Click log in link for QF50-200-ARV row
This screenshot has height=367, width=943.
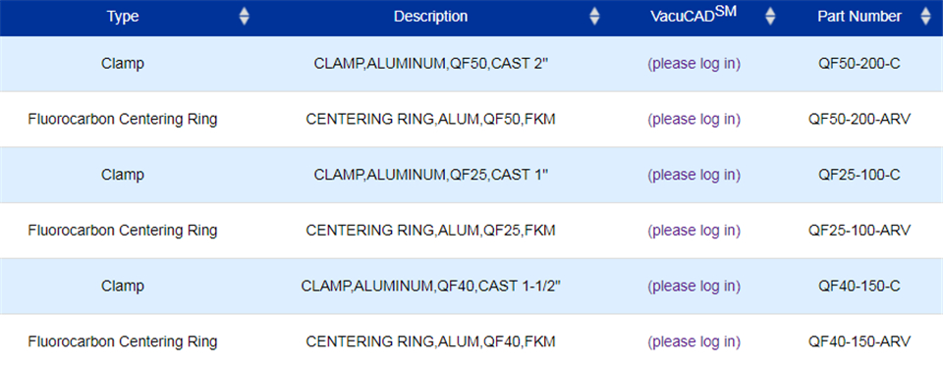(x=694, y=120)
